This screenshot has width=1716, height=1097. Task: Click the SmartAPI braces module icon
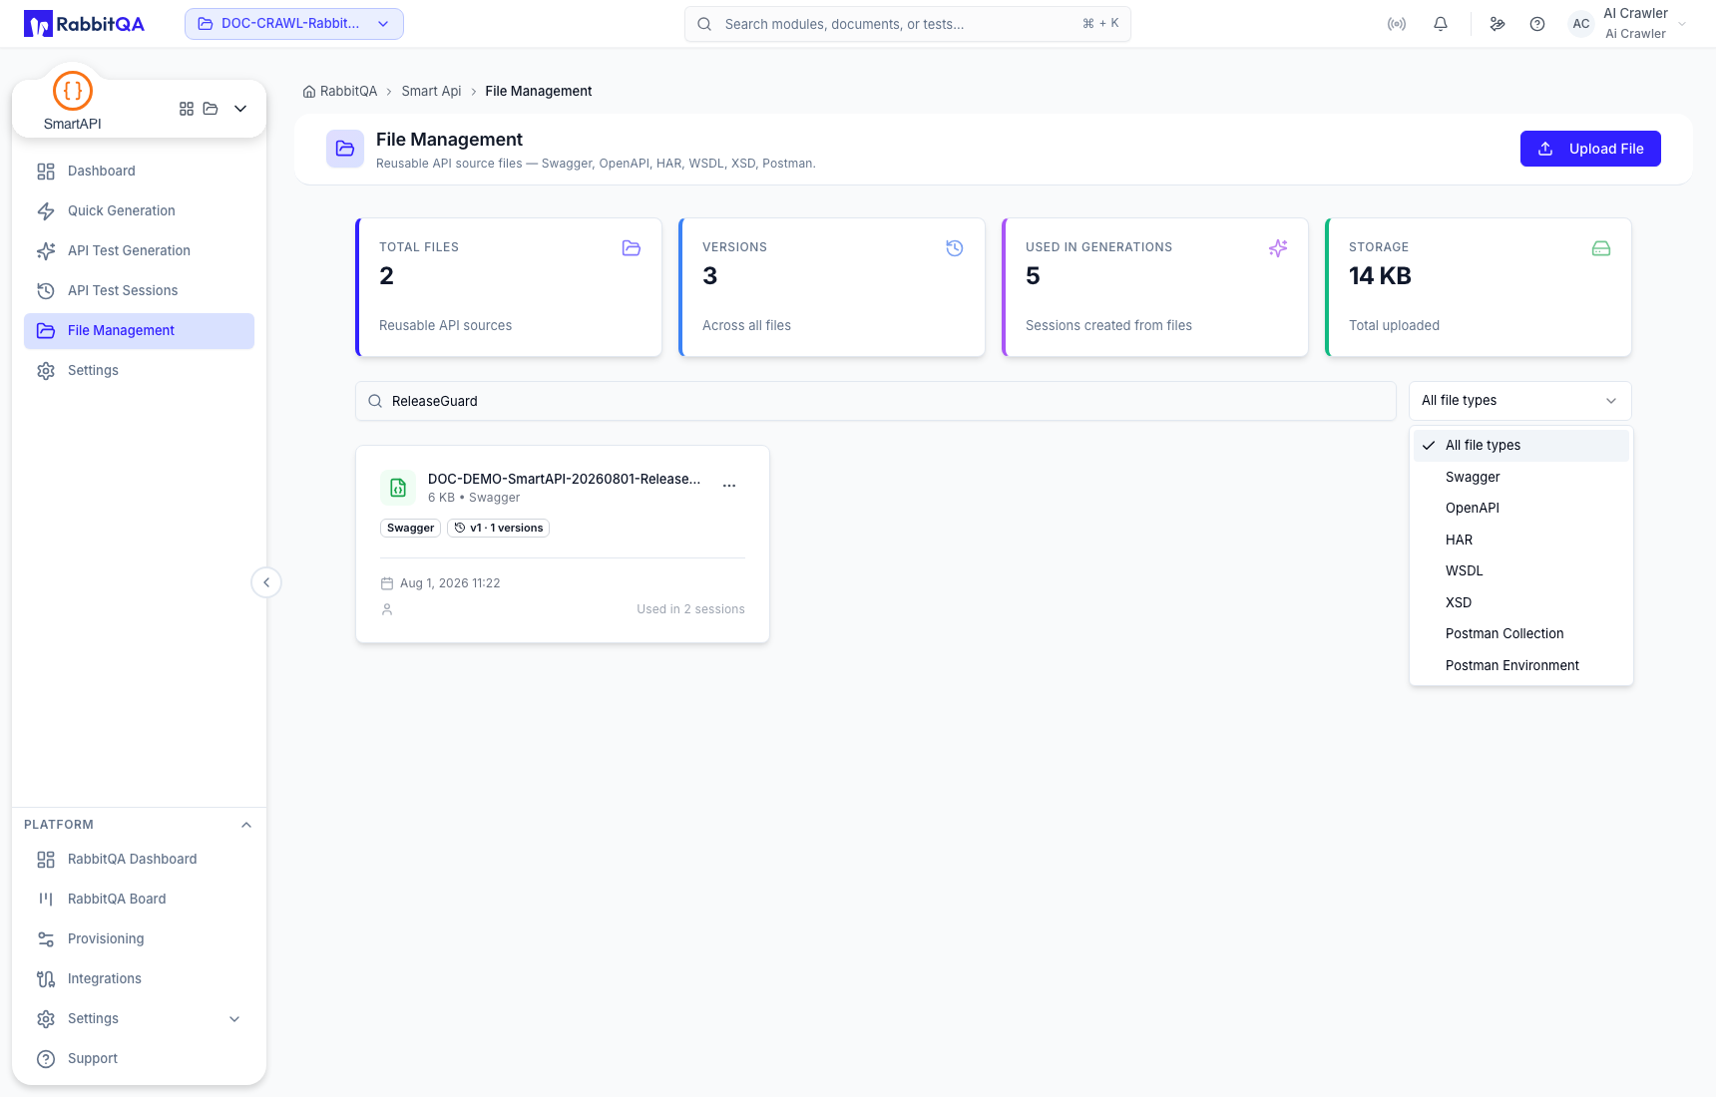tap(73, 91)
